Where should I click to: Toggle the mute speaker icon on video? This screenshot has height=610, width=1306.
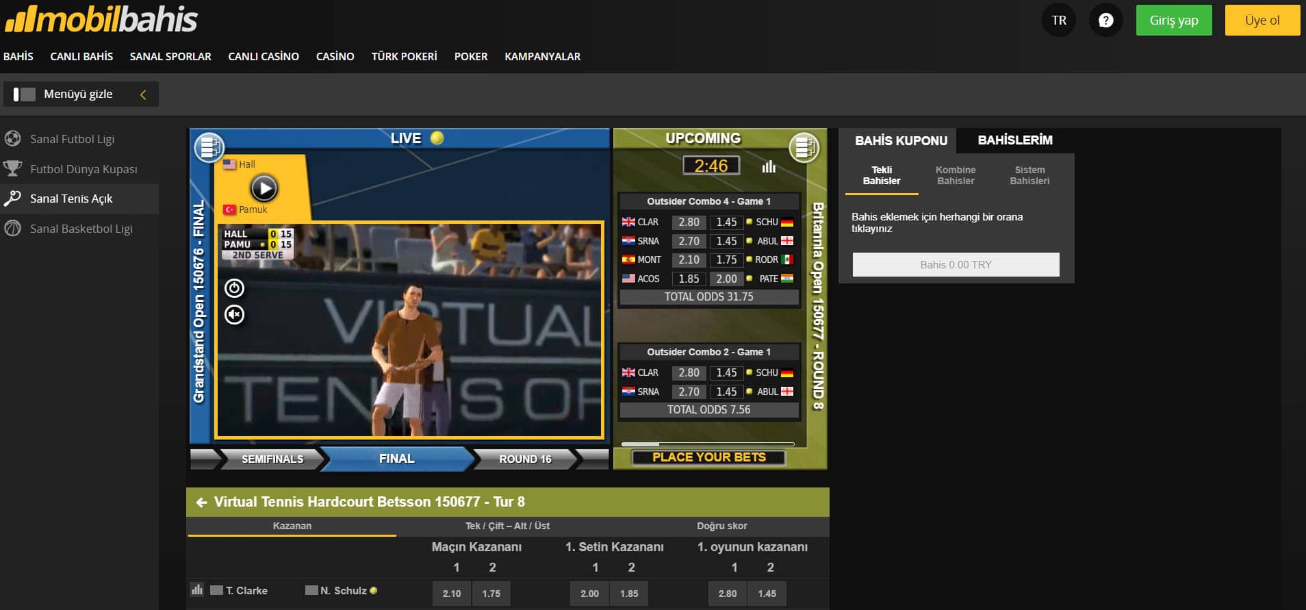click(235, 314)
